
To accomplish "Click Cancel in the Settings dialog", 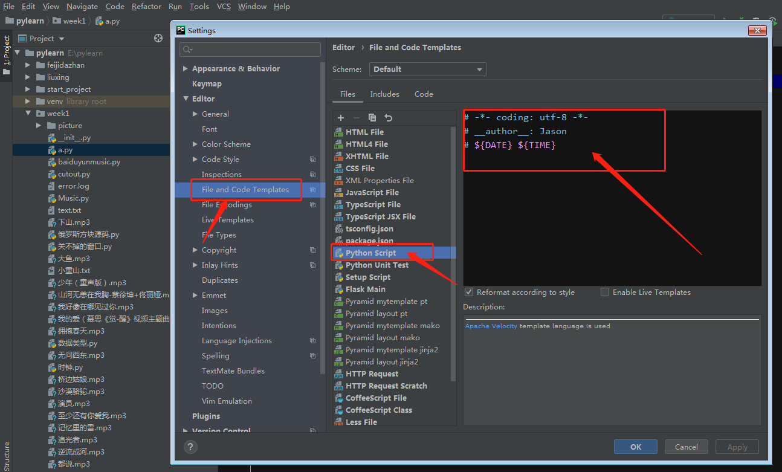I will click(687, 447).
